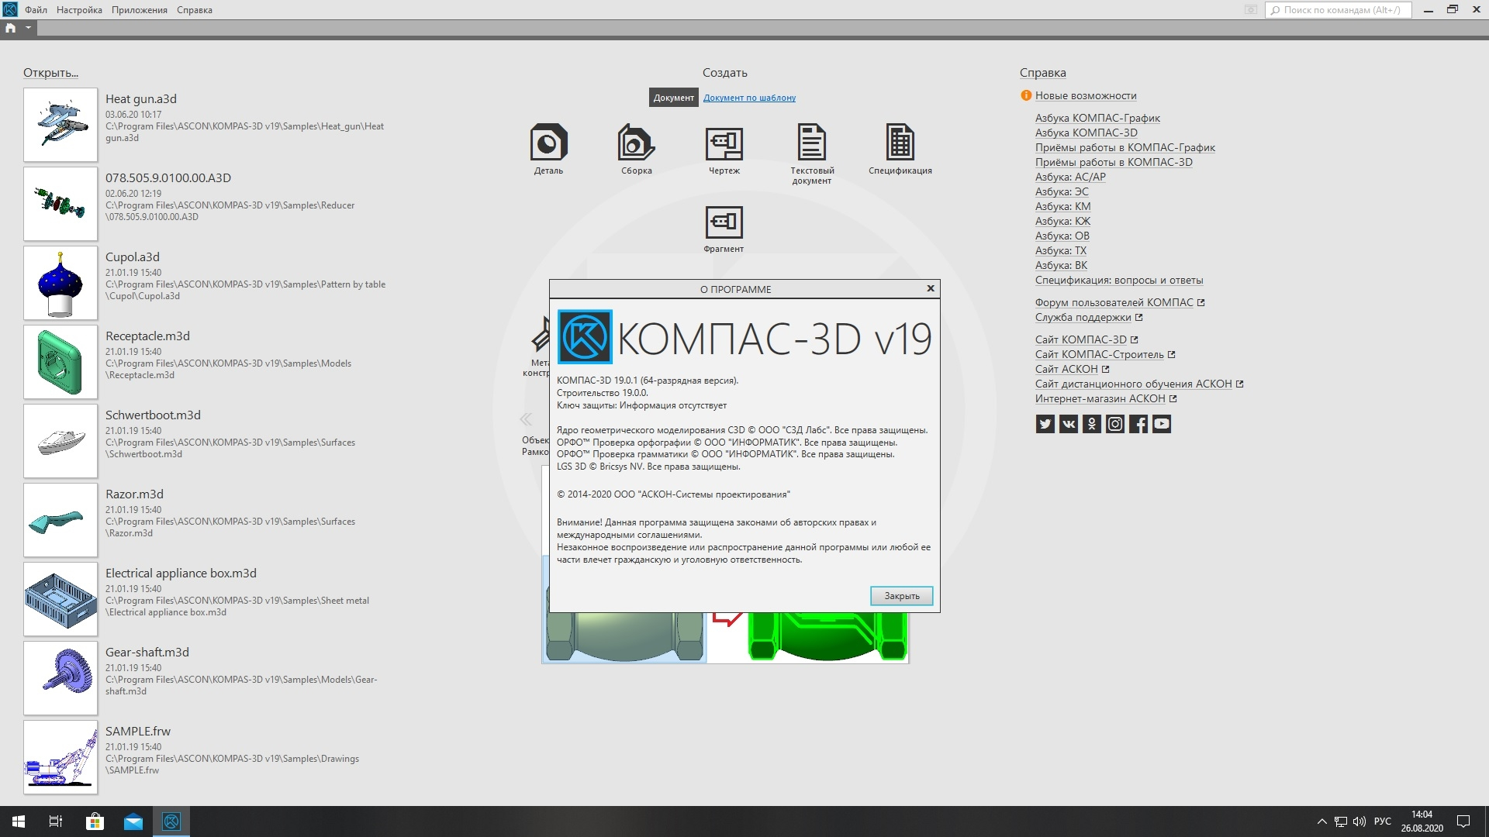Open Приёмы работы в КОМПАС-3D link
Image resolution: width=1489 pixels, height=837 pixels.
pyautogui.click(x=1114, y=162)
